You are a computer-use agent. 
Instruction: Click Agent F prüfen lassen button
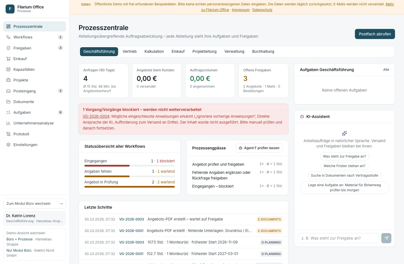[259, 148]
